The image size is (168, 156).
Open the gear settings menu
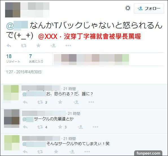tap(128, 8)
